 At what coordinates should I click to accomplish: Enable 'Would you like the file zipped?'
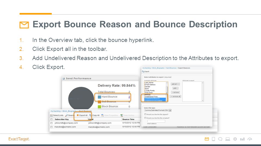145,114
